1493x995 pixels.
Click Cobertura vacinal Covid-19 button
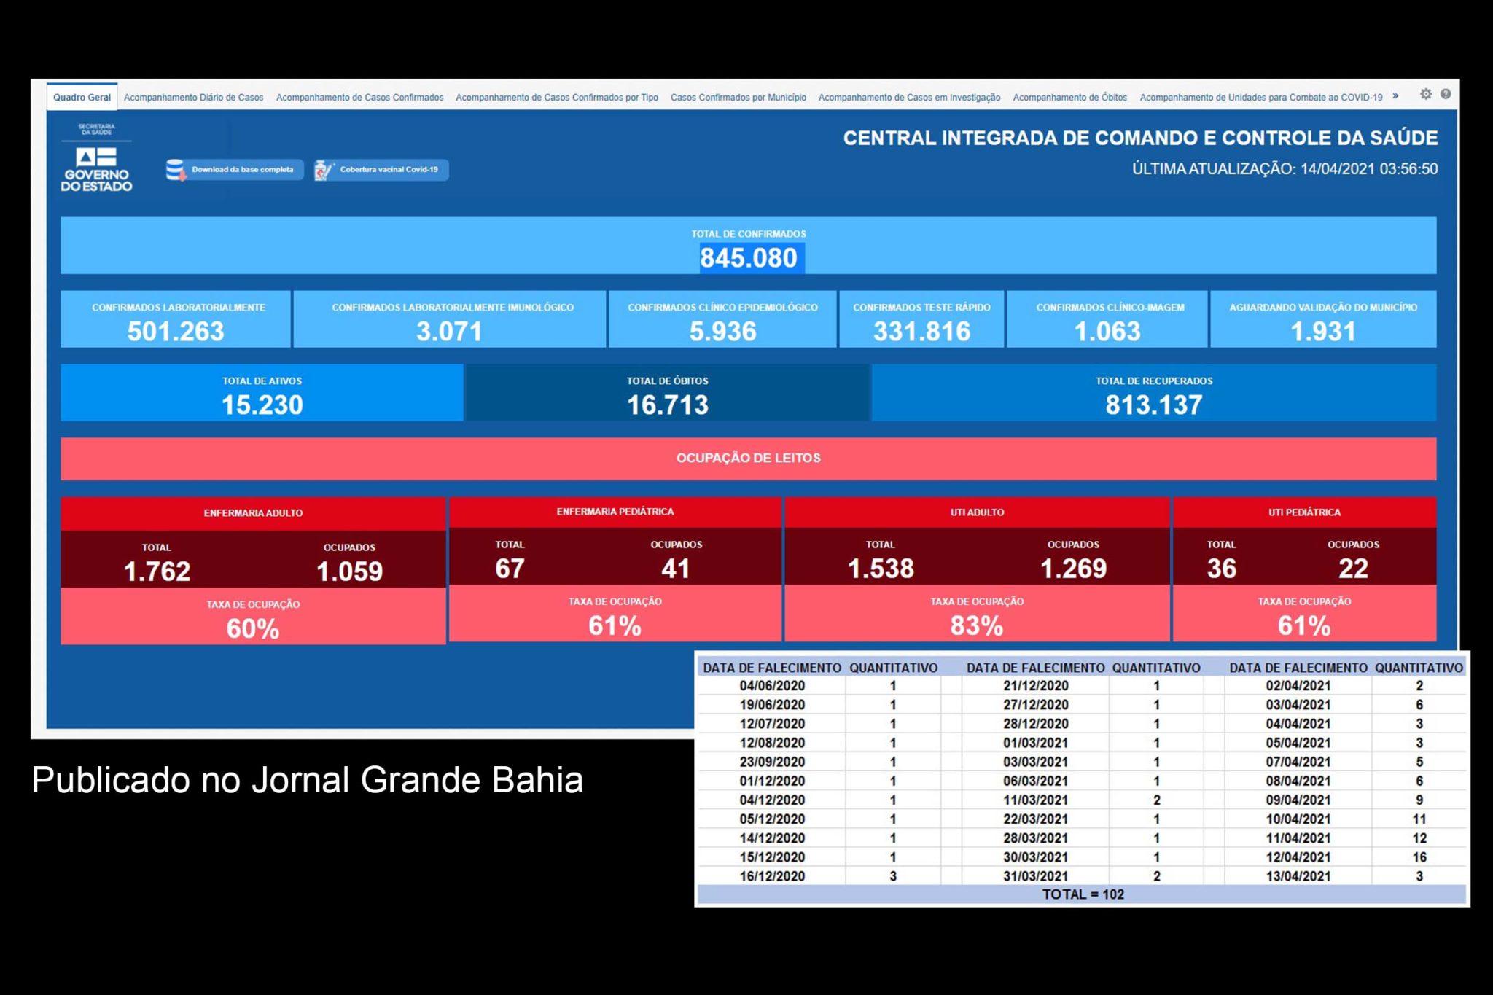tap(381, 170)
